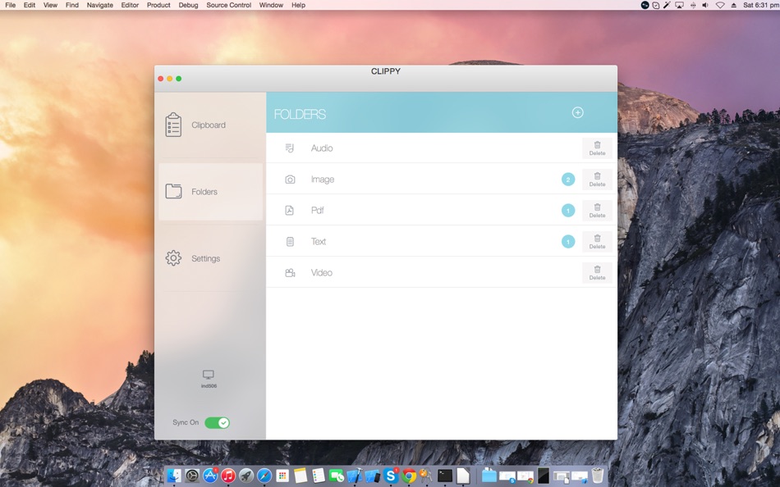Add a new folder with the plus icon
780x487 pixels.
click(577, 112)
